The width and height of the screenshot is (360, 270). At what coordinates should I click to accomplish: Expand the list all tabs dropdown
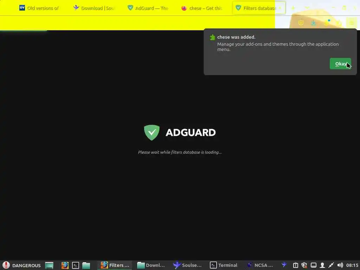click(307, 8)
